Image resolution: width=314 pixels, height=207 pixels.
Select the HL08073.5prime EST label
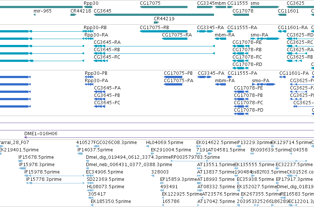pos(106,187)
